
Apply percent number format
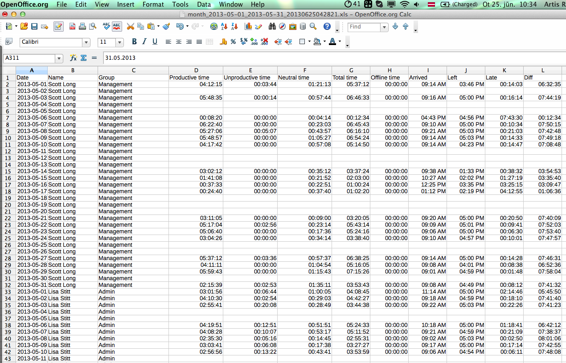[234, 42]
